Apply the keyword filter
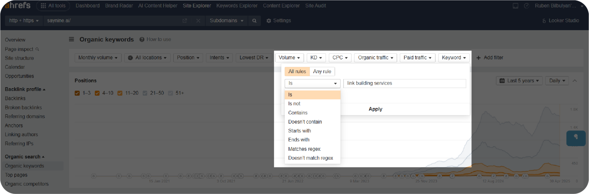Screen dimensions: 589x194 coord(375,109)
